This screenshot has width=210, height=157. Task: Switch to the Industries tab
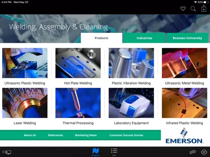tap(145, 38)
